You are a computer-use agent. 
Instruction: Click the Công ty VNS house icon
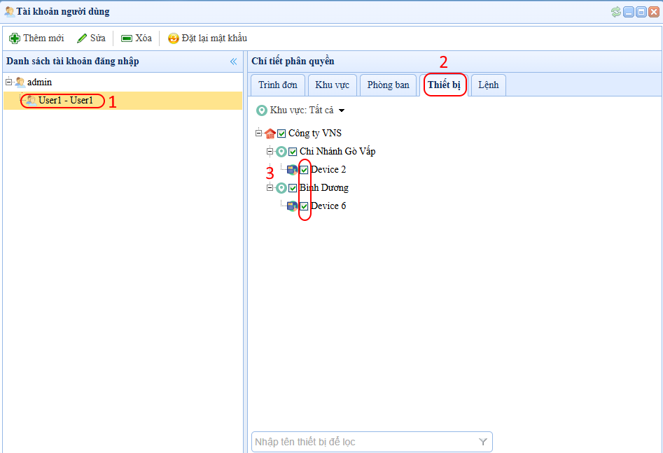[270, 134]
